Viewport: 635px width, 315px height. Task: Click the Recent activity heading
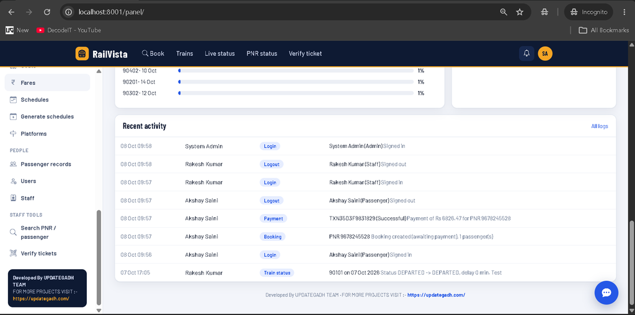[x=144, y=126]
